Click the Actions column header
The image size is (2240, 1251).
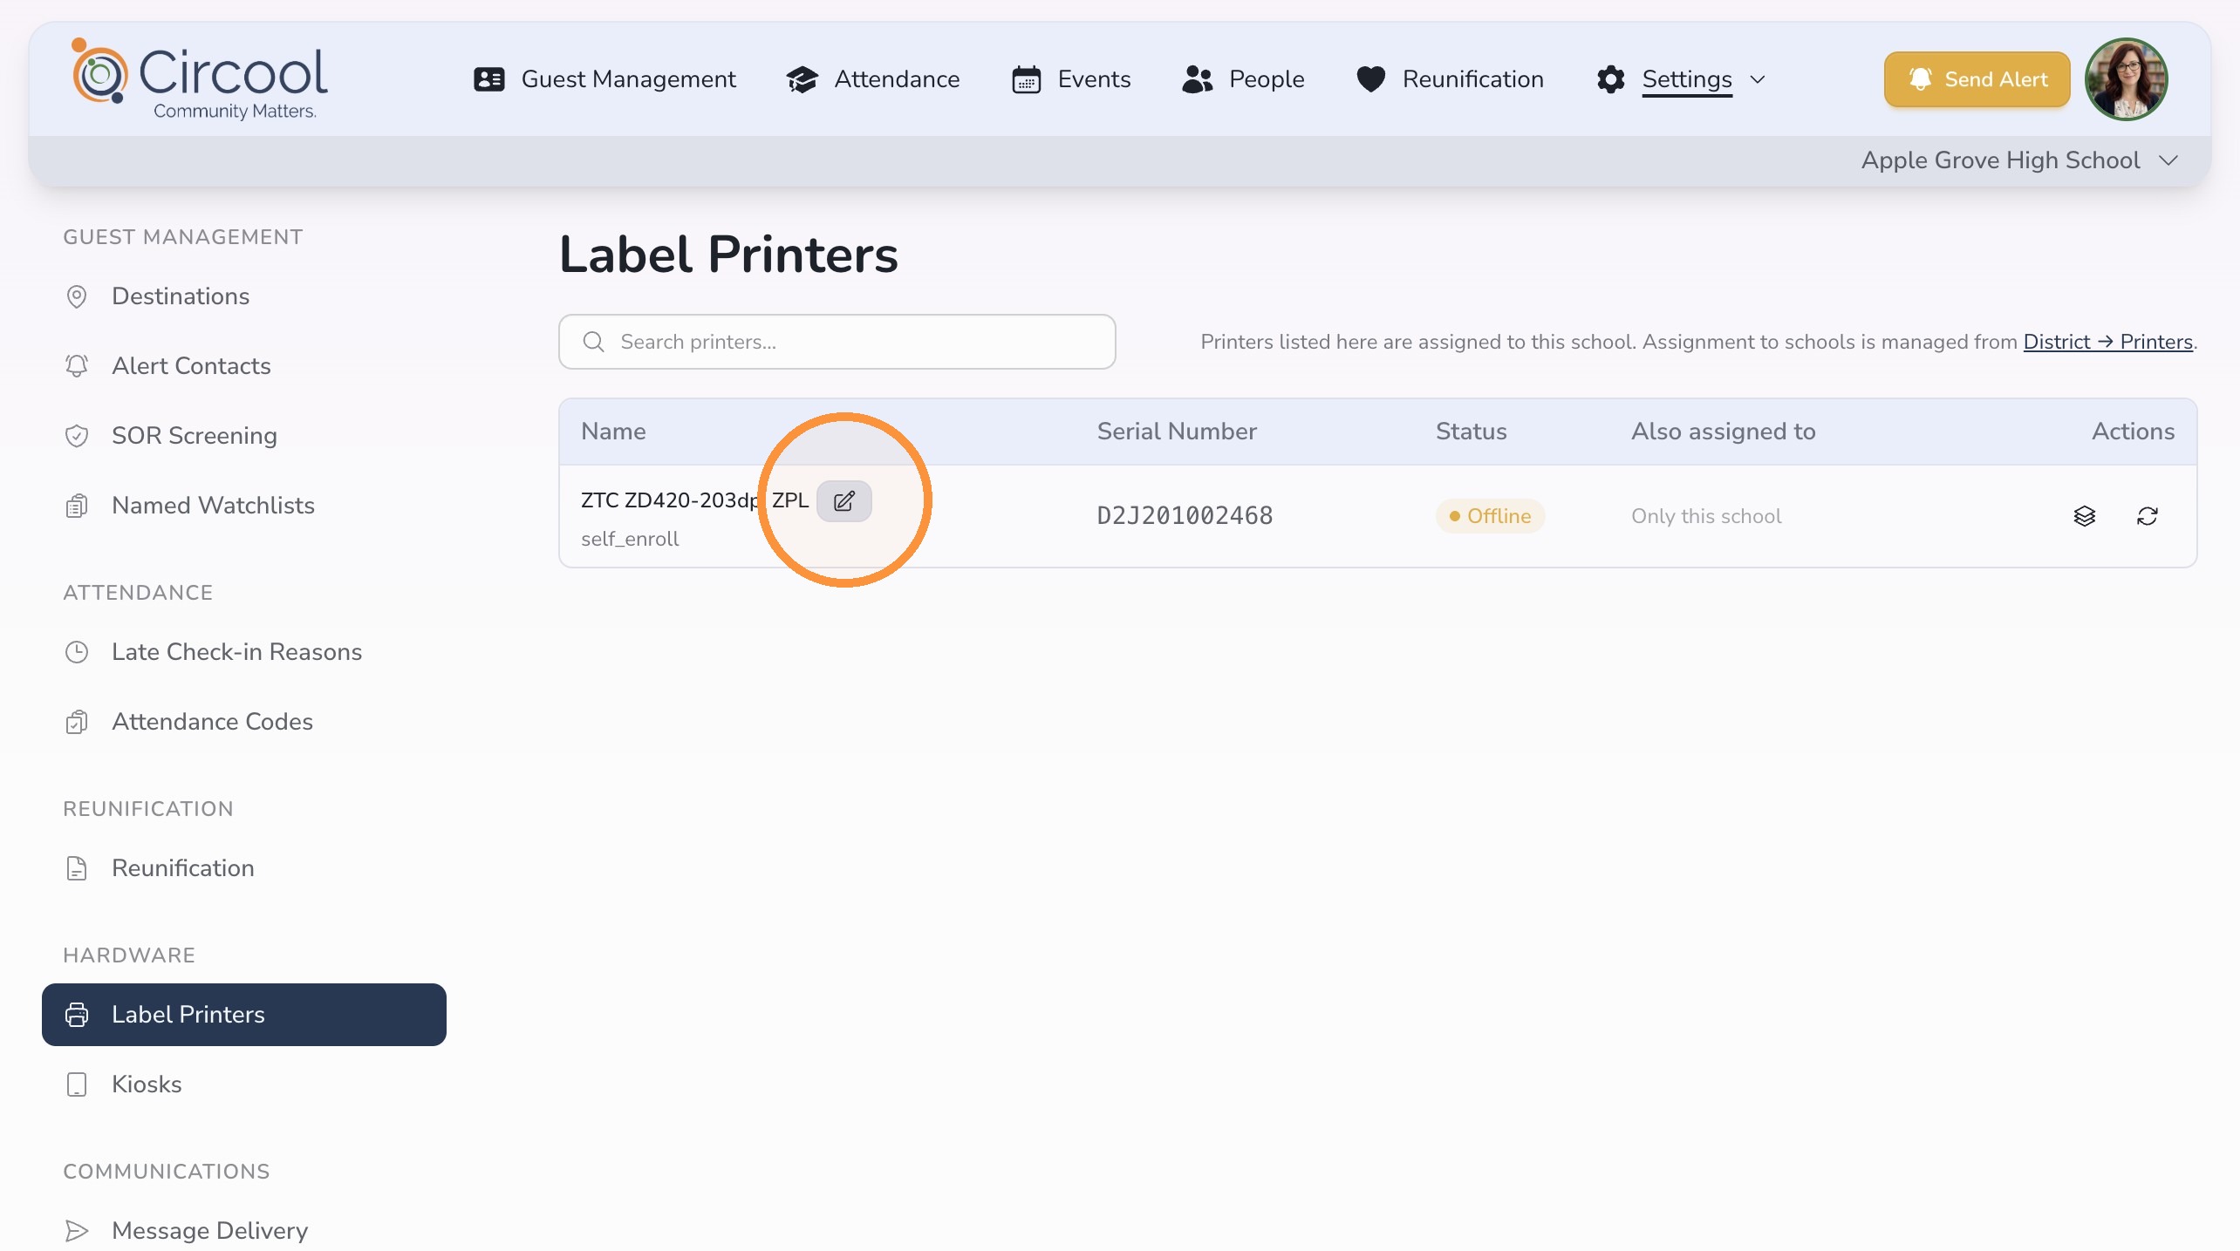[x=2133, y=432]
